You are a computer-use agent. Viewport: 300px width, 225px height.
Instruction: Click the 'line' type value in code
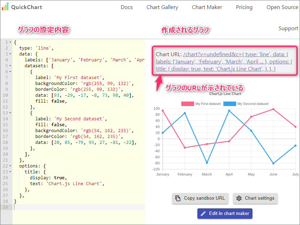[43, 48]
